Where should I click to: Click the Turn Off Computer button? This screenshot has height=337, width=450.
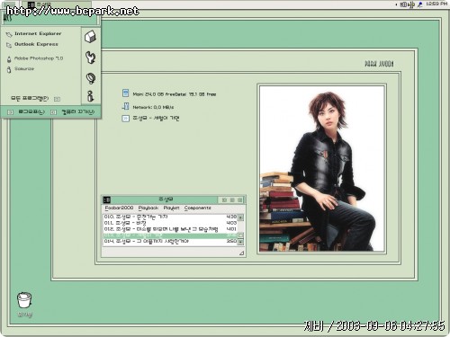[x=78, y=111]
